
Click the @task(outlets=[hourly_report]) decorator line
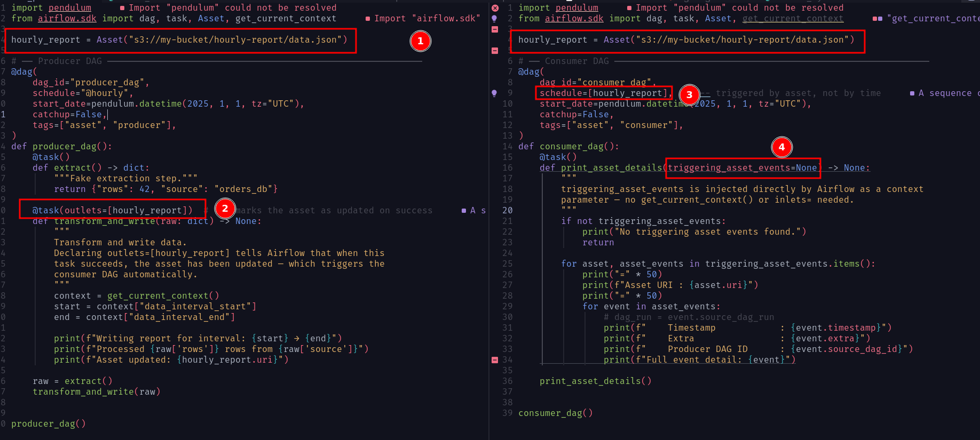(x=112, y=211)
